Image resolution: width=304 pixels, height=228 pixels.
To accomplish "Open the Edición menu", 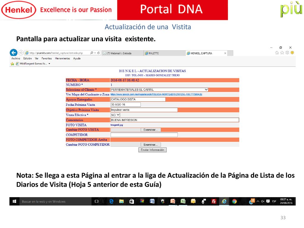I will point(28,58).
